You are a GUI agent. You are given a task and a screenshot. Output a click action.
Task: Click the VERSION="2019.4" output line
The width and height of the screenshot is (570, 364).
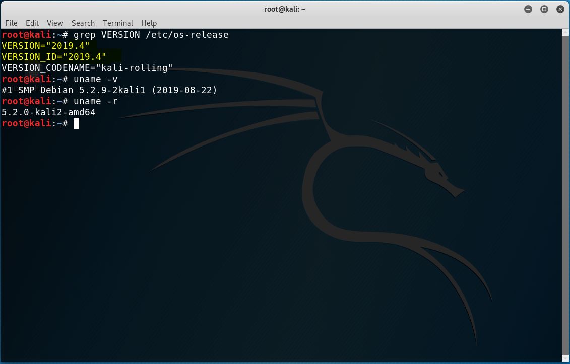(x=45, y=46)
